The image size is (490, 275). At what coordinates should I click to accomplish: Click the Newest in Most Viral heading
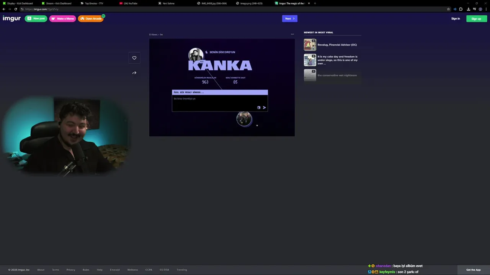[x=318, y=32]
